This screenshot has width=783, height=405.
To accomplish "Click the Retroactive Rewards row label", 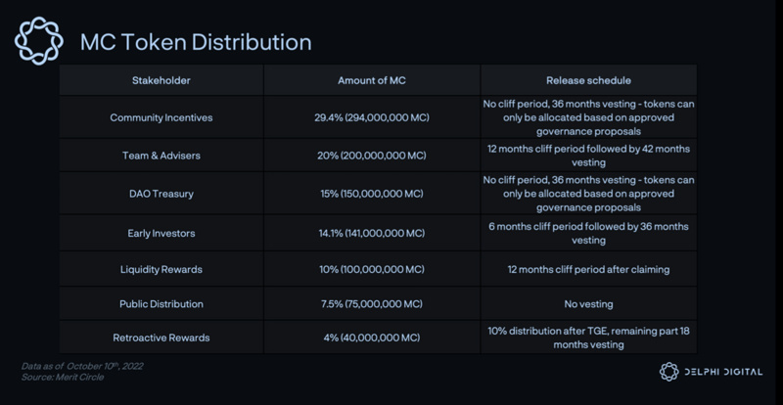I will click(x=161, y=337).
